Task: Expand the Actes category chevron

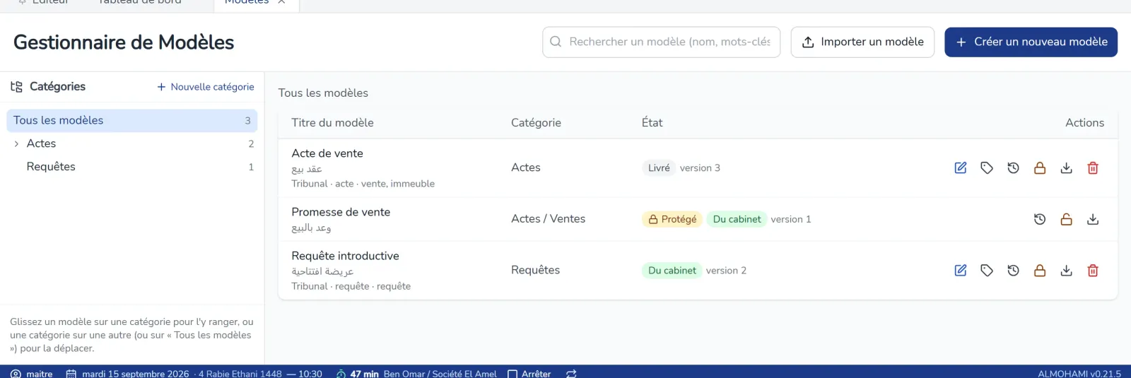Action: (x=16, y=143)
